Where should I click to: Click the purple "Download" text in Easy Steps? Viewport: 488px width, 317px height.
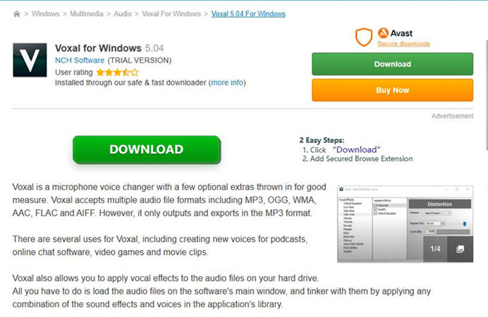point(357,150)
